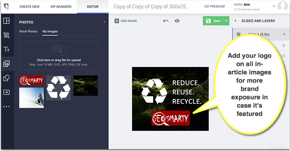This screenshot has height=151, width=291.
Task: Click the undo arrow icon
Action: tap(166, 21)
